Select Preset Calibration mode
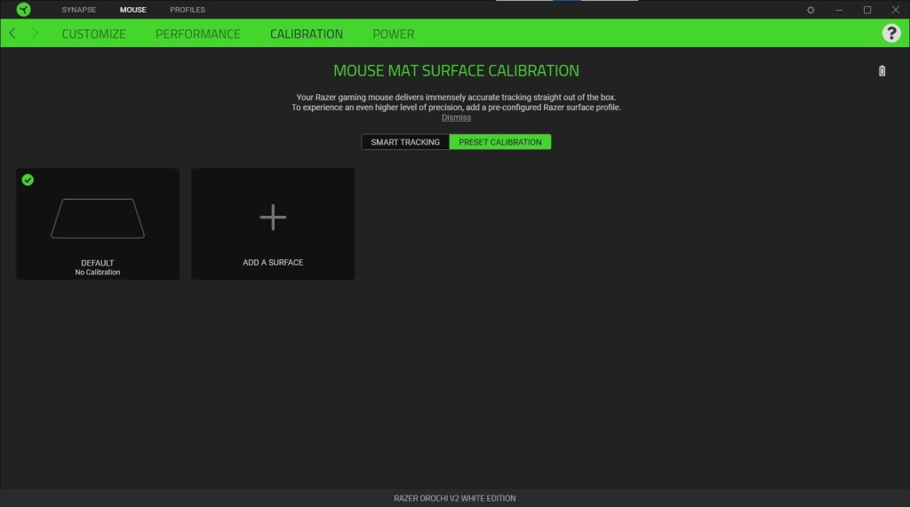The image size is (910, 507). [x=500, y=142]
